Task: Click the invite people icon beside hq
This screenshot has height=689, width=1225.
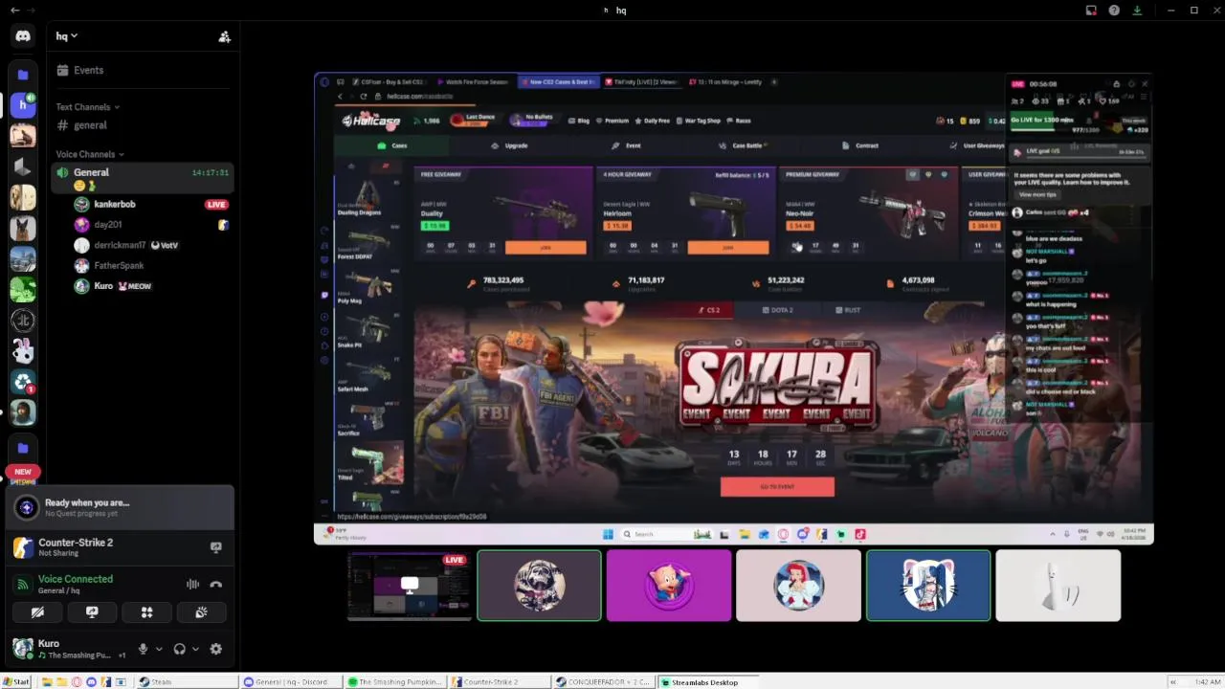Action: point(224,36)
